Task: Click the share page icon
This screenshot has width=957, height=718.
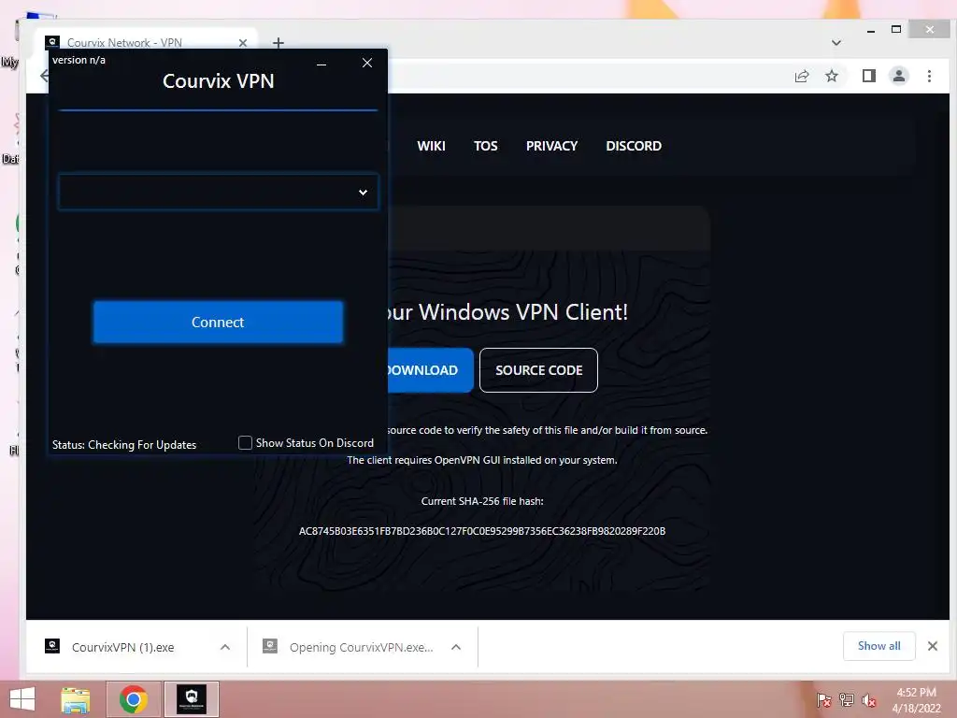Action: click(801, 76)
